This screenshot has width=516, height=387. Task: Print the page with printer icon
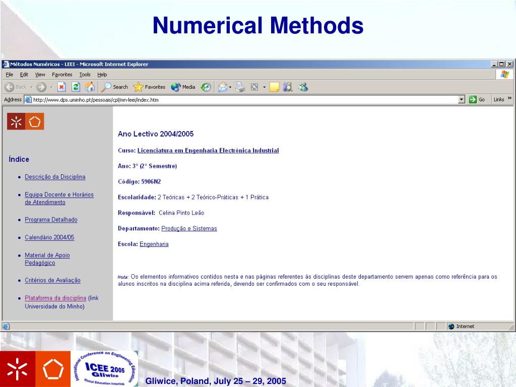[x=240, y=87]
